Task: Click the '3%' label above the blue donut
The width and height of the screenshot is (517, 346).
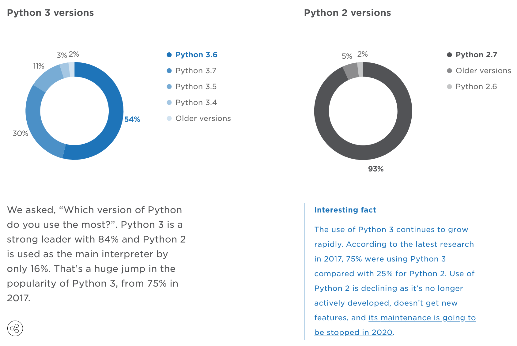Action: coord(62,55)
